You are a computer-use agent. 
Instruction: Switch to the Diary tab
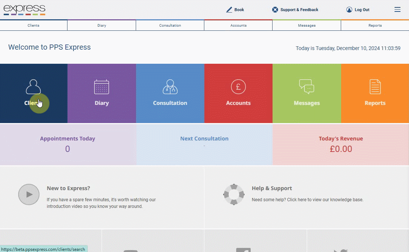(x=102, y=25)
